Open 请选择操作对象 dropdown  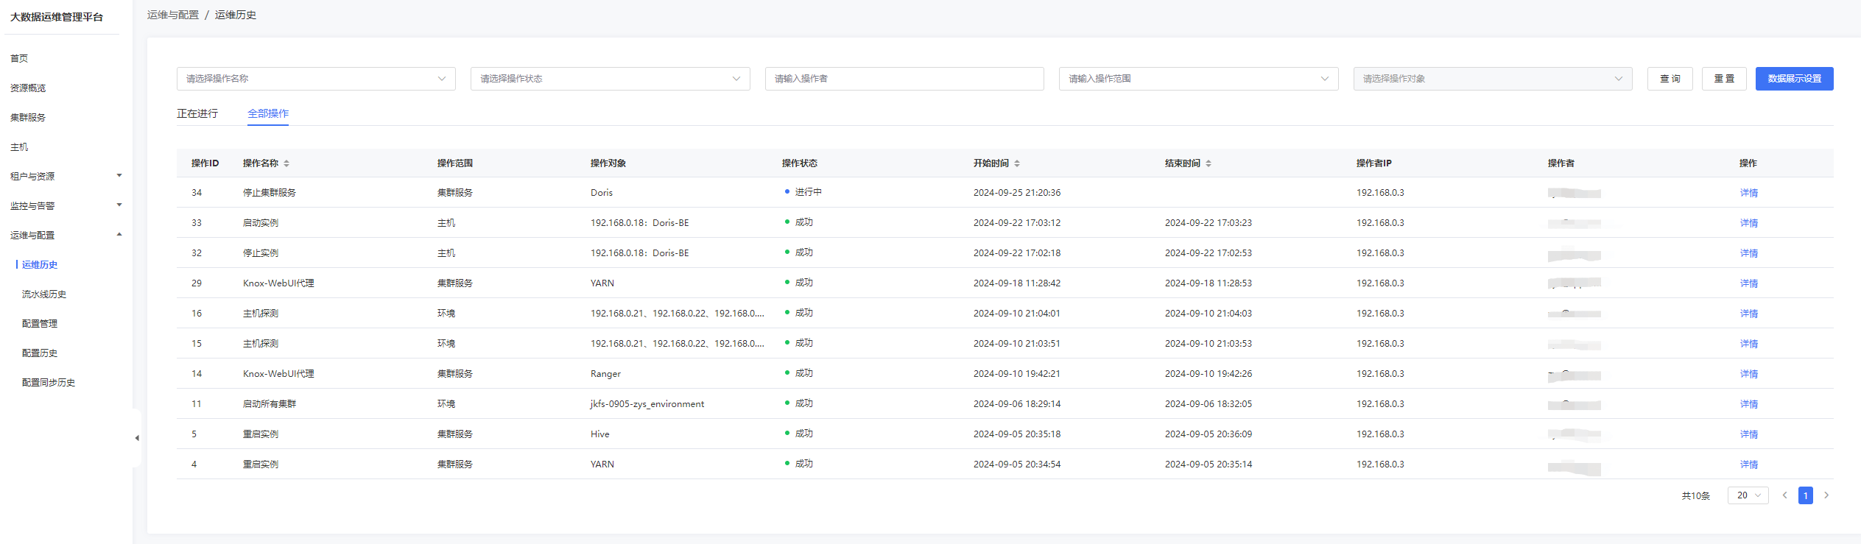pos(1493,79)
